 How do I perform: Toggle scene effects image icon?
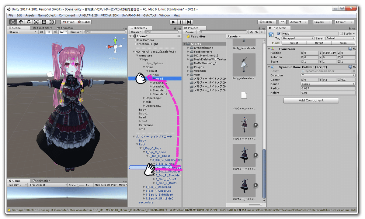pos(62,32)
